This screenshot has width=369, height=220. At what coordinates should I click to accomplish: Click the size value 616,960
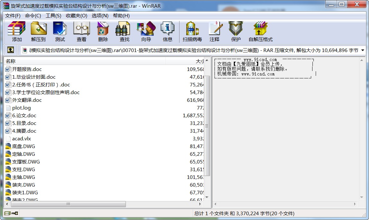pyautogui.click(x=195, y=100)
